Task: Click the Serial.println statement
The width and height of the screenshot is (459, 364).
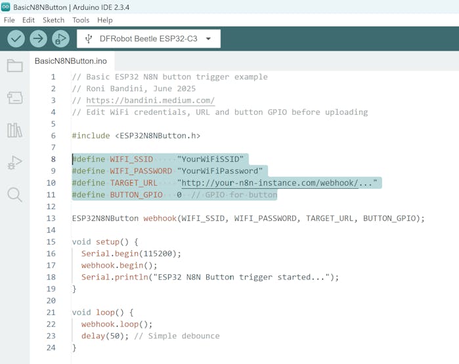Action: (x=210, y=277)
